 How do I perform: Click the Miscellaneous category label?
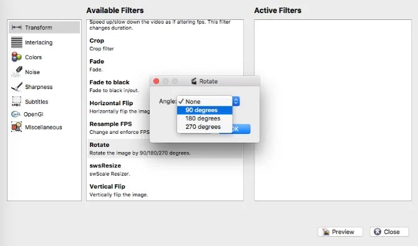[x=44, y=127]
